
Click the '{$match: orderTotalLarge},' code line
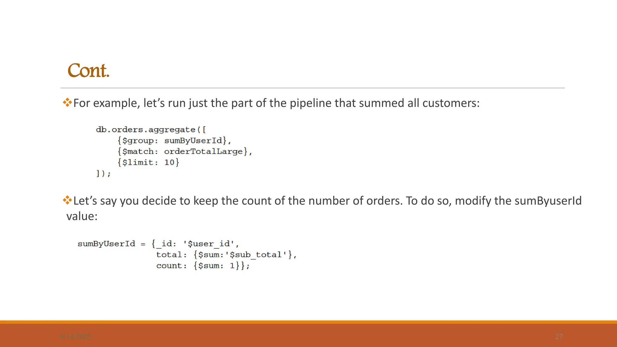[185, 152]
